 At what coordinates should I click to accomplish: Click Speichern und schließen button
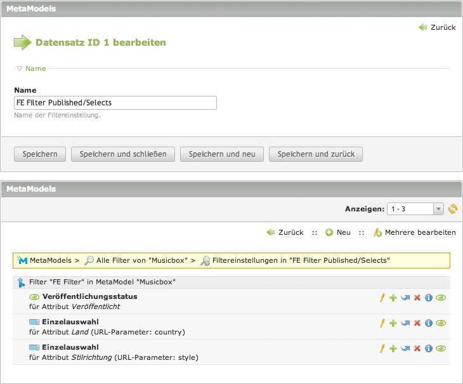[123, 154]
